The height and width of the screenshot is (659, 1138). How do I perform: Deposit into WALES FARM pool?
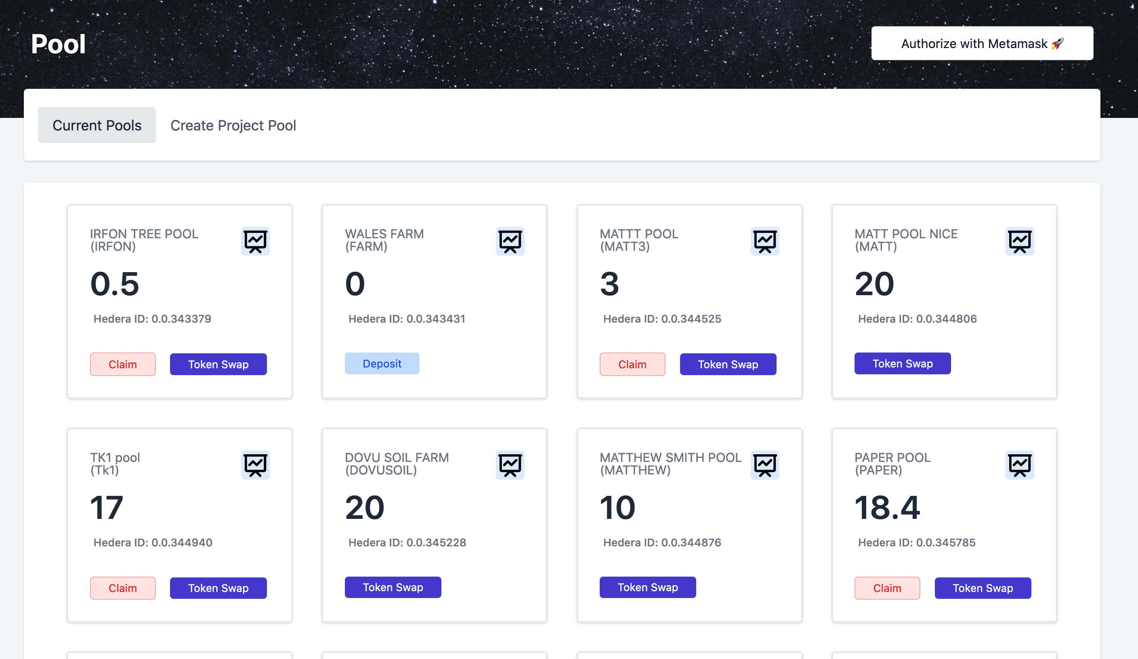pyautogui.click(x=382, y=363)
